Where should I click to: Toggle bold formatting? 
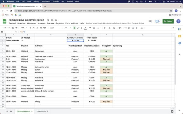tap(74, 28)
